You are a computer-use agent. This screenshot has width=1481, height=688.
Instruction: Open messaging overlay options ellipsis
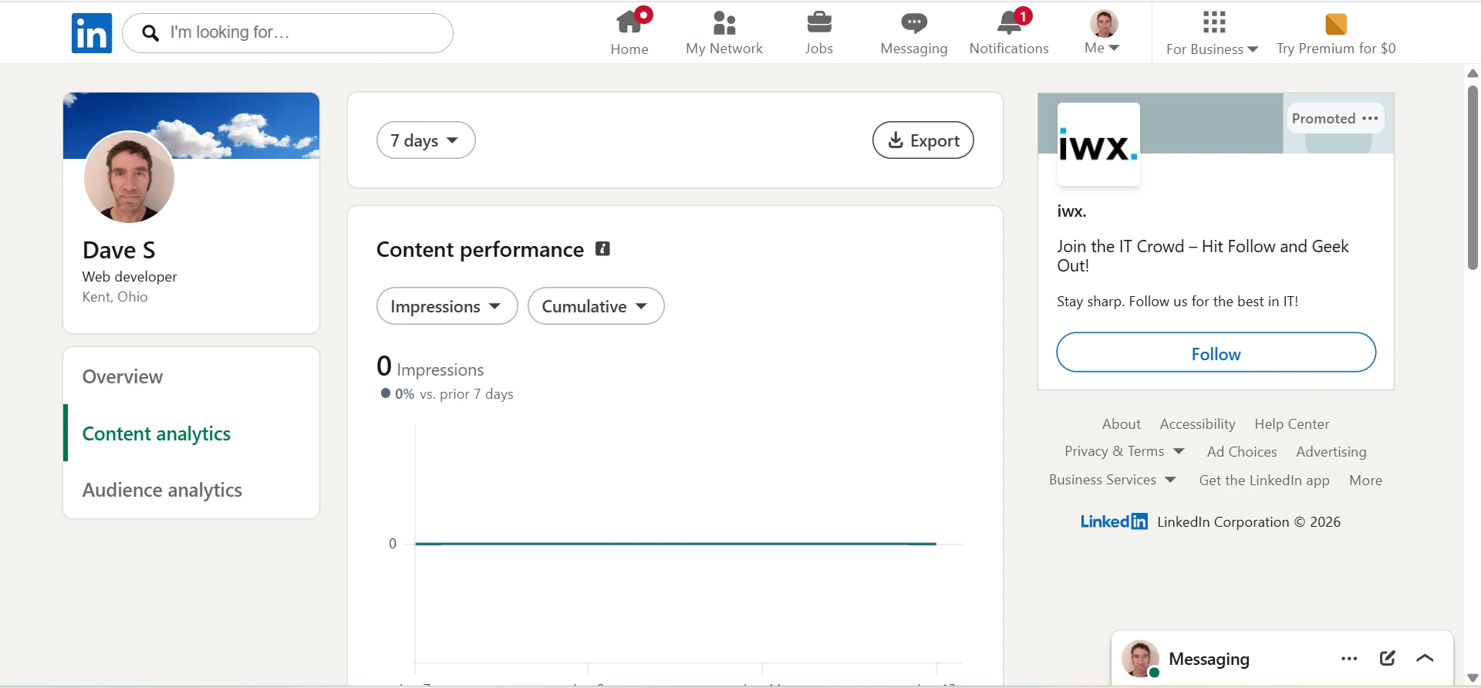click(x=1349, y=659)
